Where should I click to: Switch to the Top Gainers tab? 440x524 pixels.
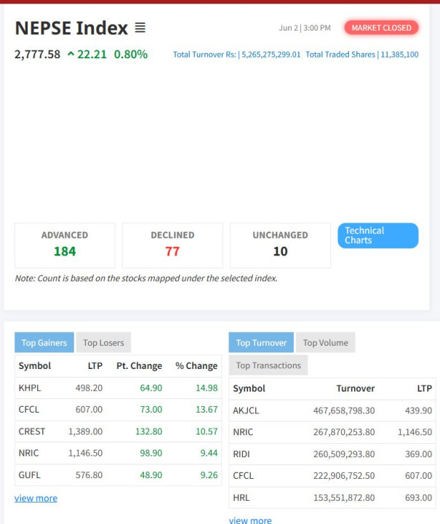(44, 343)
